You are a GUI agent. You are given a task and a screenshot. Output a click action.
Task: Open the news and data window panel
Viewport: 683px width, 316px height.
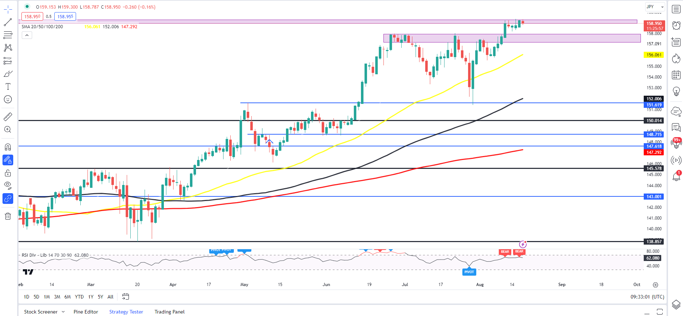[676, 42]
